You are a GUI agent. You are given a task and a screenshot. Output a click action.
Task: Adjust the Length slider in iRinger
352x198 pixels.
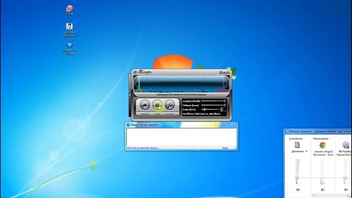pos(213,101)
